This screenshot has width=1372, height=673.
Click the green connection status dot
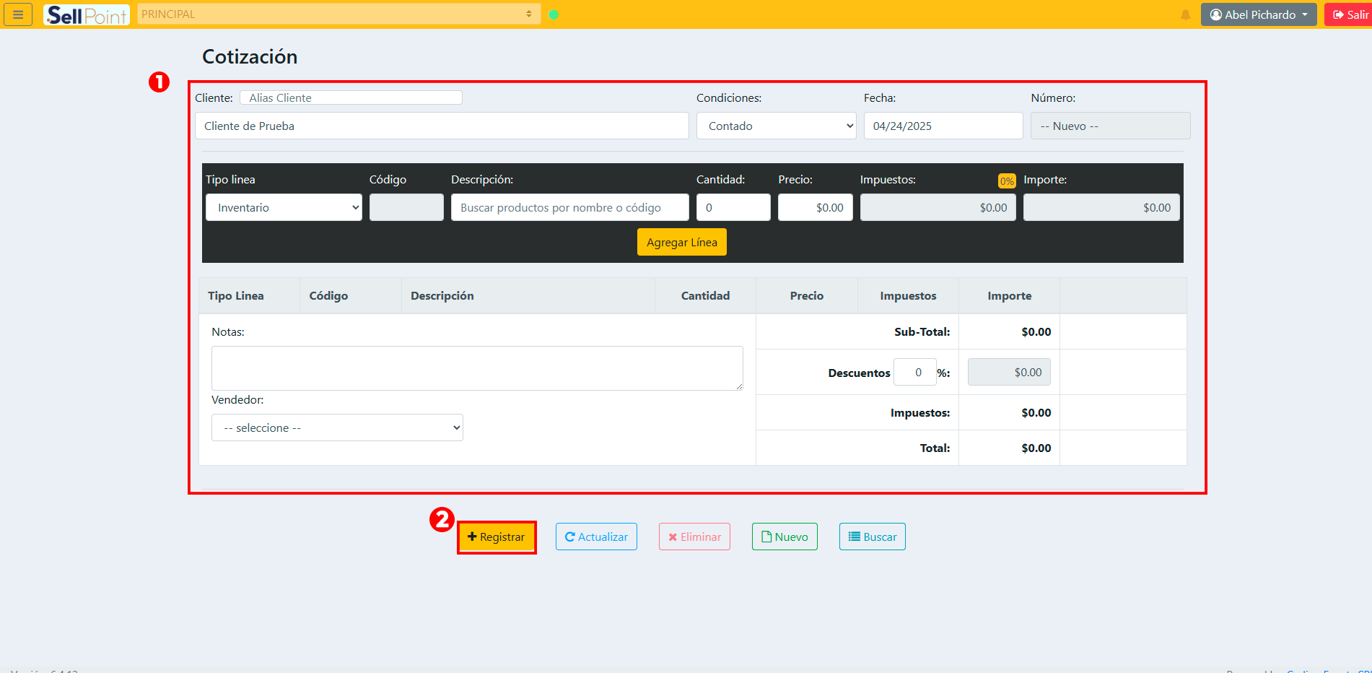click(554, 14)
